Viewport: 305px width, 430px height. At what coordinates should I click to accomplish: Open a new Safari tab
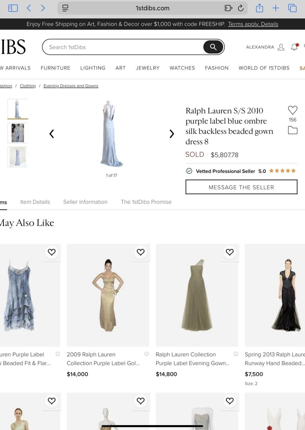276,8
